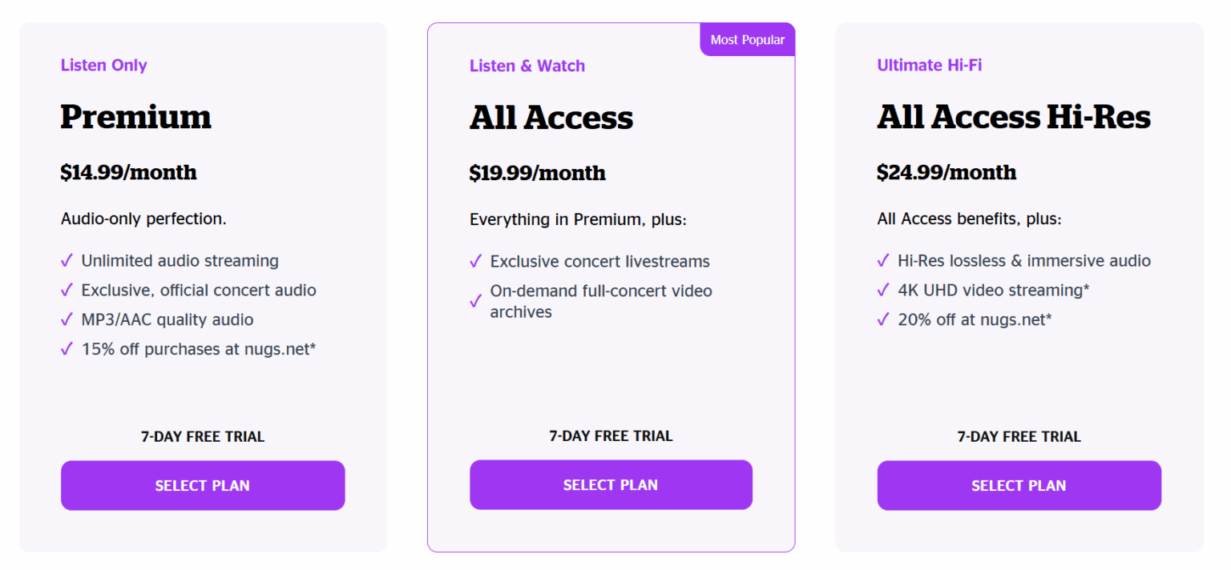Click checkmark beside Unlimited audio streaming
The width and height of the screenshot is (1231, 570).
pos(67,261)
